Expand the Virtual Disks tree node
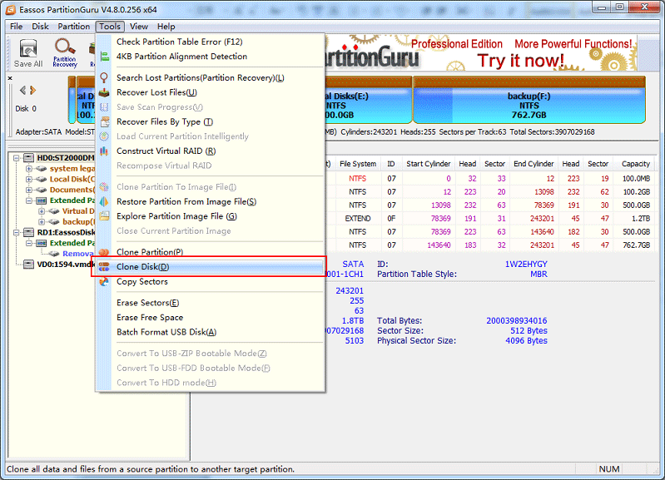The image size is (665, 480). (42, 211)
